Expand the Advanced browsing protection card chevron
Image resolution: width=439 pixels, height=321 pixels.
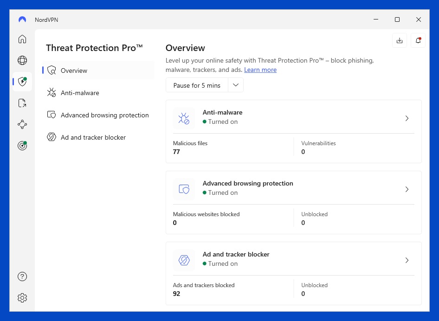pos(407,189)
